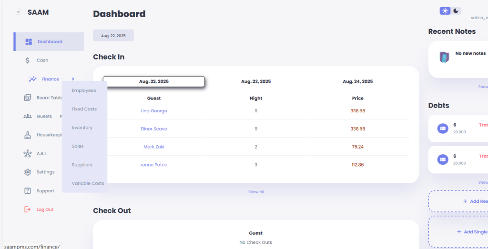The height and width of the screenshot is (249, 488).
Task: Switch to light mode sun toggle
Action: [445, 11]
